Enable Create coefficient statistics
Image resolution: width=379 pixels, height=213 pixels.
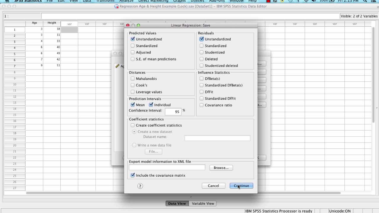click(x=133, y=125)
